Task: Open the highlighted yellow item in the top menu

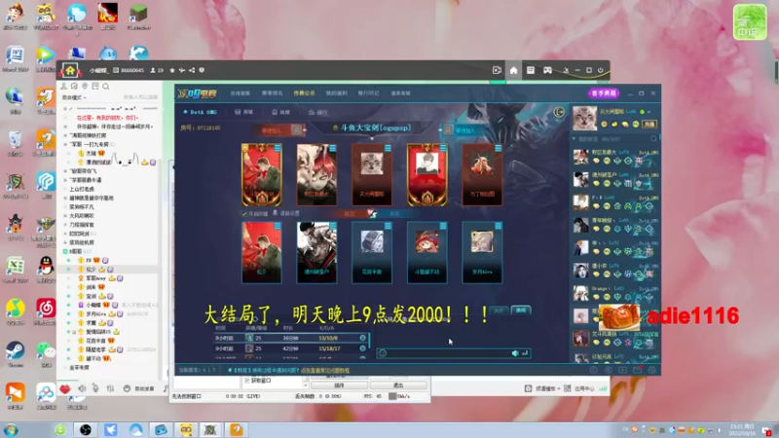Action: 304,93
